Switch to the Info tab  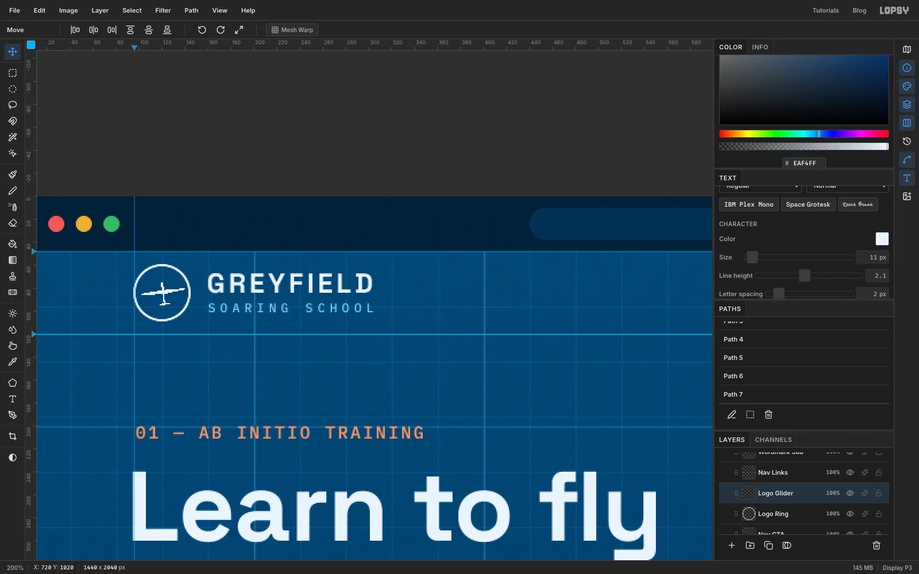click(760, 47)
